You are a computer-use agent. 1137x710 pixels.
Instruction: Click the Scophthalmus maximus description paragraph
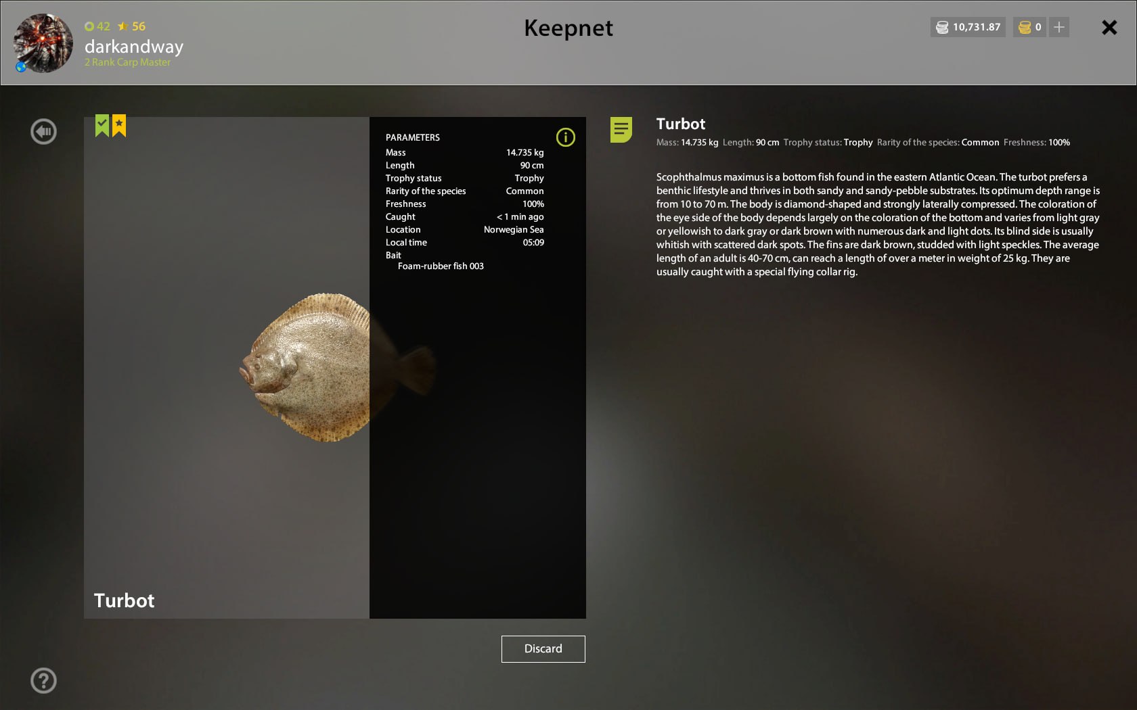[x=878, y=224]
